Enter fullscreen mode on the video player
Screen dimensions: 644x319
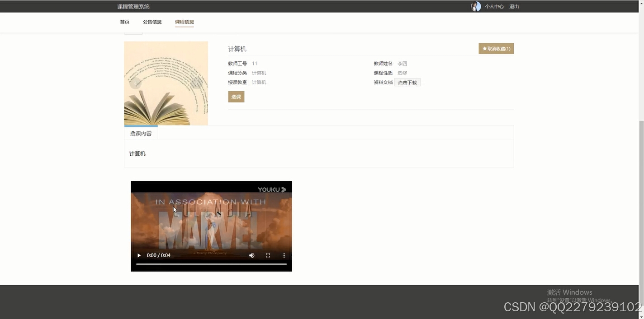[x=268, y=255]
